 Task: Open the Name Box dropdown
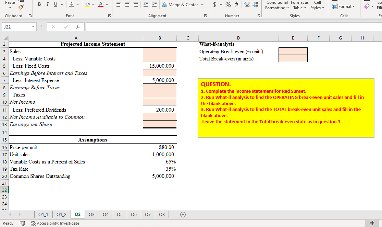pyautogui.click(x=33, y=27)
